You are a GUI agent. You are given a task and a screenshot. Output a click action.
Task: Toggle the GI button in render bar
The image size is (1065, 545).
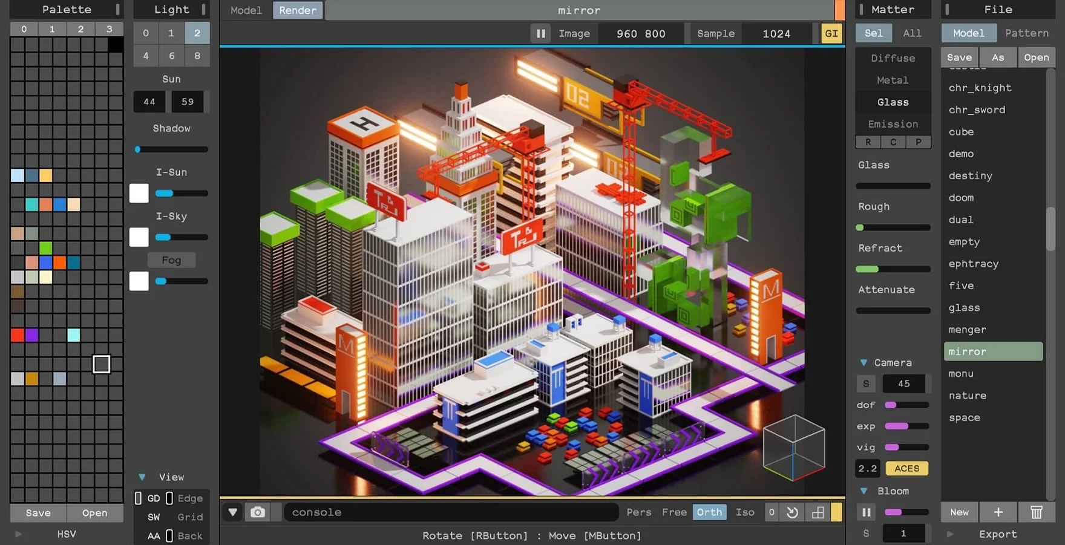point(831,34)
